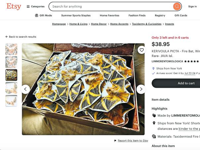This screenshot has height=150, width=200.
Task: Open Taxidermy & Curiosities breadcrumb
Action: click(x=147, y=24)
